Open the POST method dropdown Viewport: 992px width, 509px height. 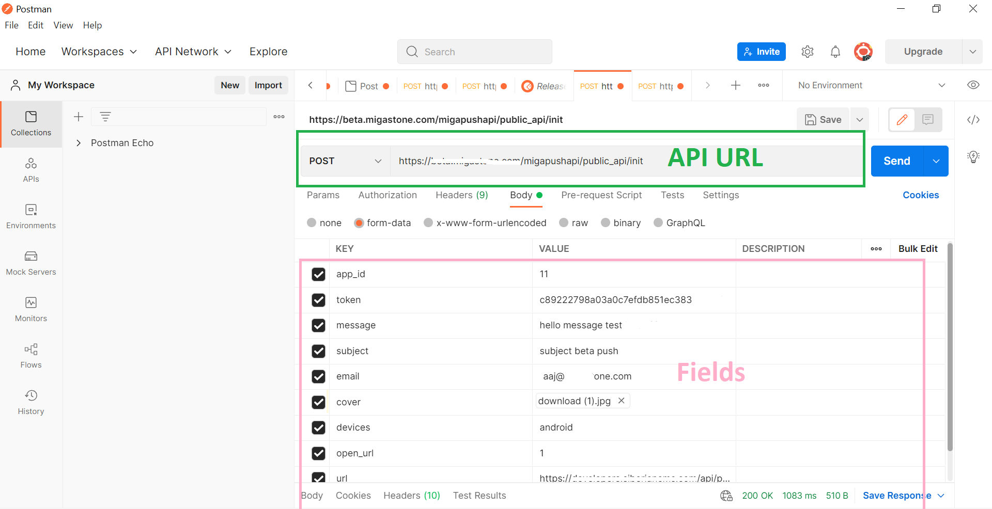[345, 161]
